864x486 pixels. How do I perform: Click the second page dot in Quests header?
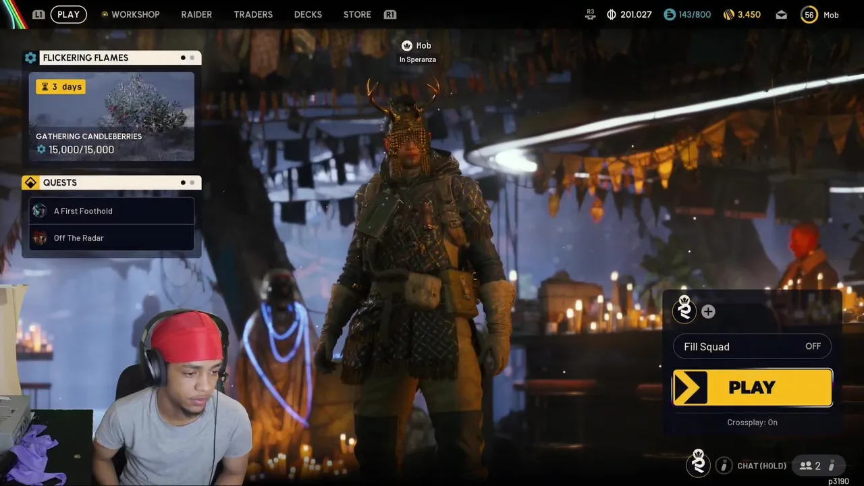(x=192, y=182)
